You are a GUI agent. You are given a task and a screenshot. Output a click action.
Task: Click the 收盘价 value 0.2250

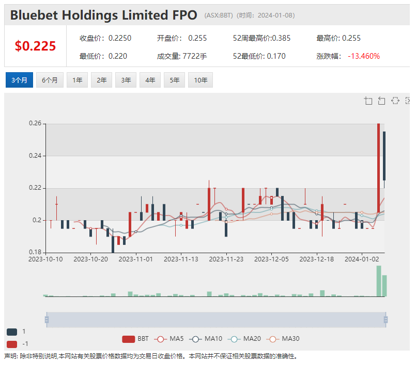[120, 38]
